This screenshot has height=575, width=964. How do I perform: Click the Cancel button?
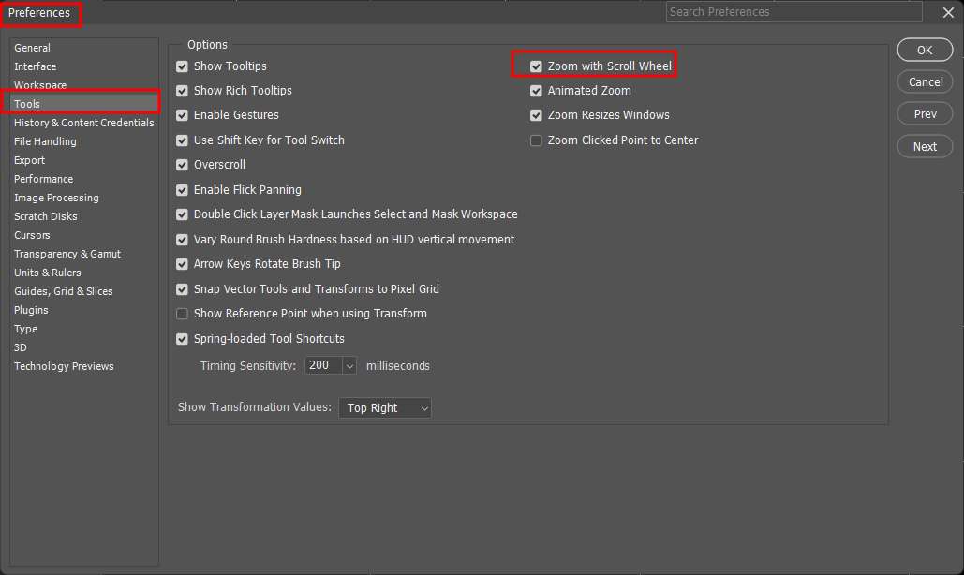pos(925,82)
